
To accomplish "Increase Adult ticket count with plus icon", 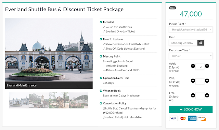I will (x=207, y=66).
